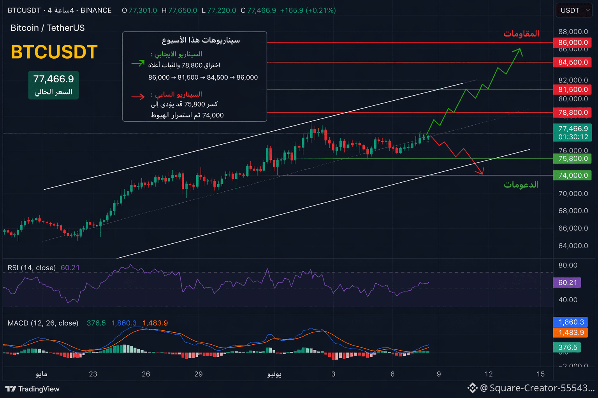Click the orange 1,483.9 signal axis tag
Screen dimensions: 598x398
(x=570, y=333)
